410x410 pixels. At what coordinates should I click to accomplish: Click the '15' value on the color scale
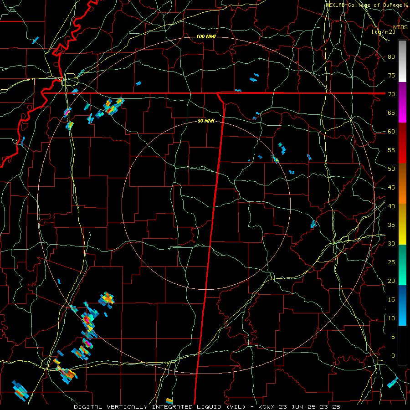pos(391,299)
